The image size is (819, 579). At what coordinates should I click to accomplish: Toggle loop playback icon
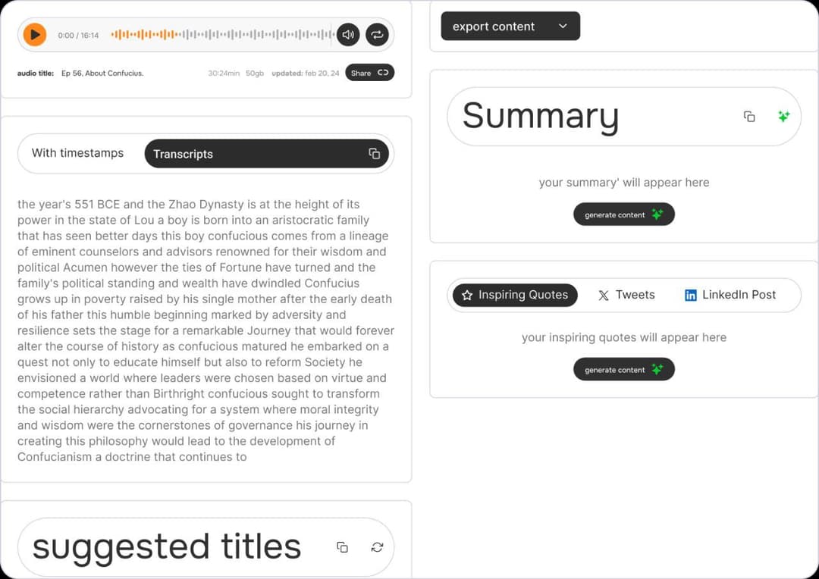377,35
